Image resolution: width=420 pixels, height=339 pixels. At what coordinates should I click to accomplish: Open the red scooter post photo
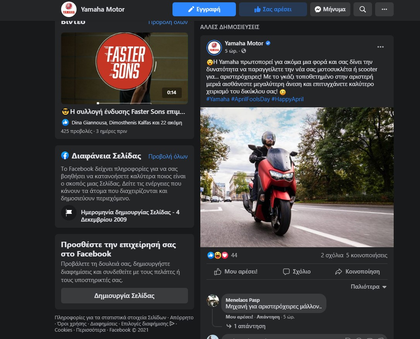(x=297, y=177)
